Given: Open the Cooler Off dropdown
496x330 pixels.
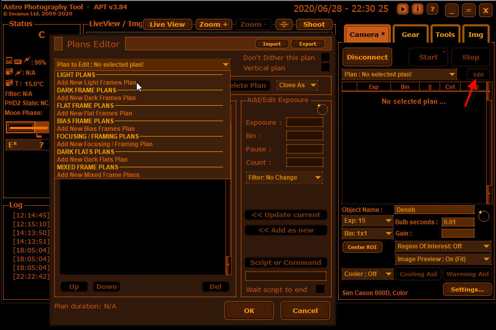Looking at the screenshot, I should pos(367,274).
